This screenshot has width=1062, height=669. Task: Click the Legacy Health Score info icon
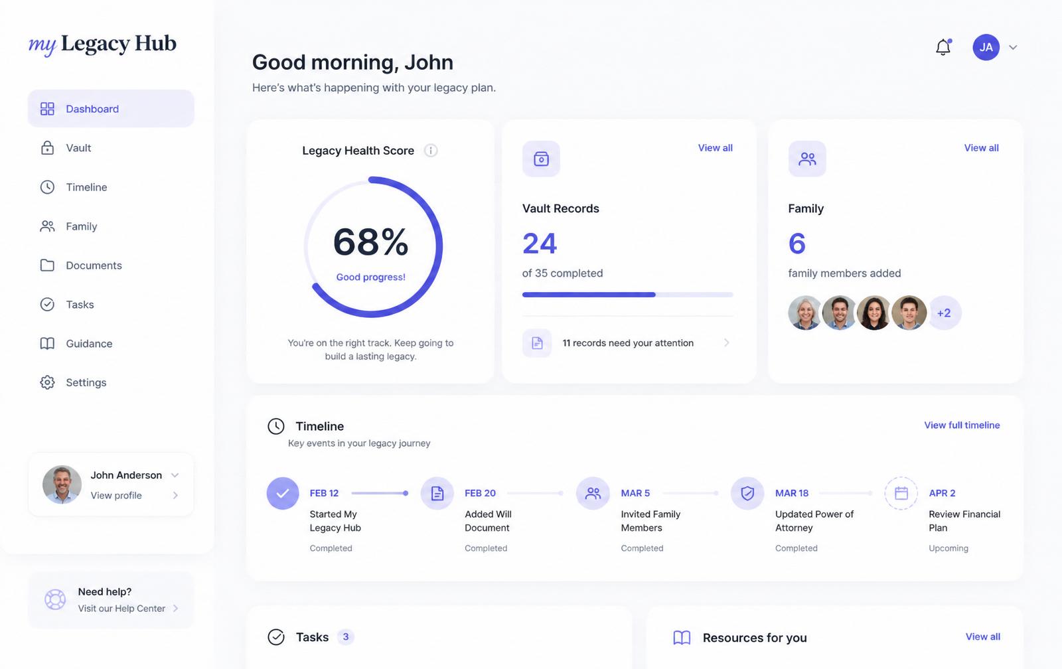tap(431, 151)
